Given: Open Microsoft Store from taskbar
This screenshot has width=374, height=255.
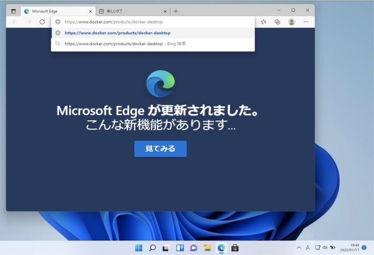Looking at the screenshot, I should click(235, 248).
